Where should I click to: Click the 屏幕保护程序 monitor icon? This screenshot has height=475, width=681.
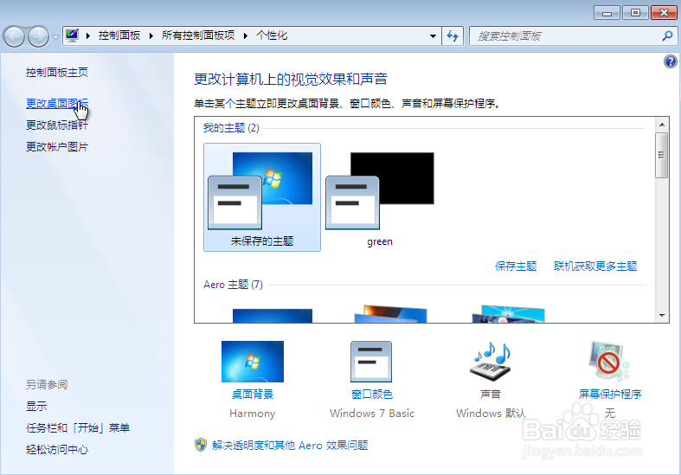coord(609,362)
